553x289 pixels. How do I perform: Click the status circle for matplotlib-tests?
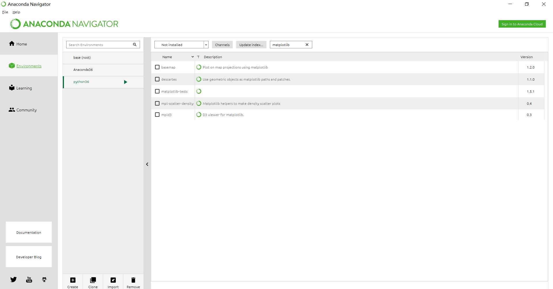199,91
